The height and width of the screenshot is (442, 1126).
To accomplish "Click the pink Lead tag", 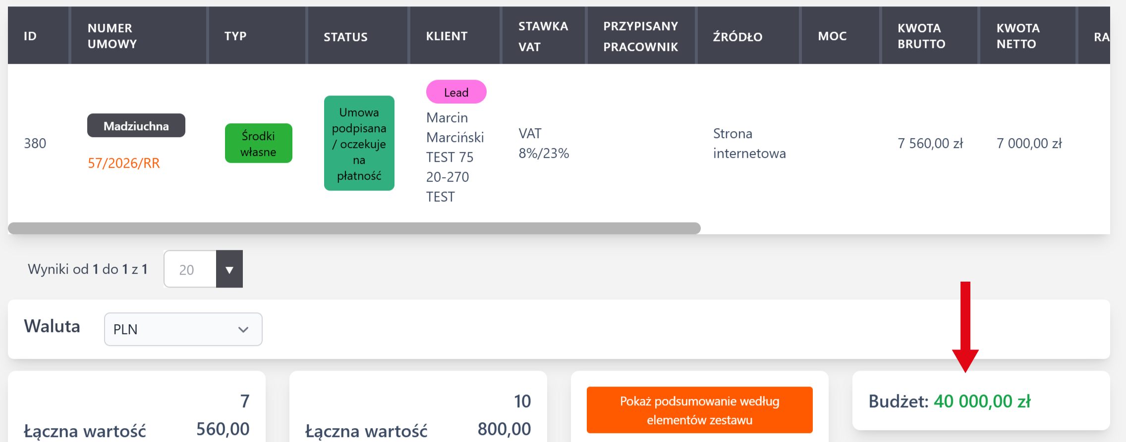I will 456,92.
